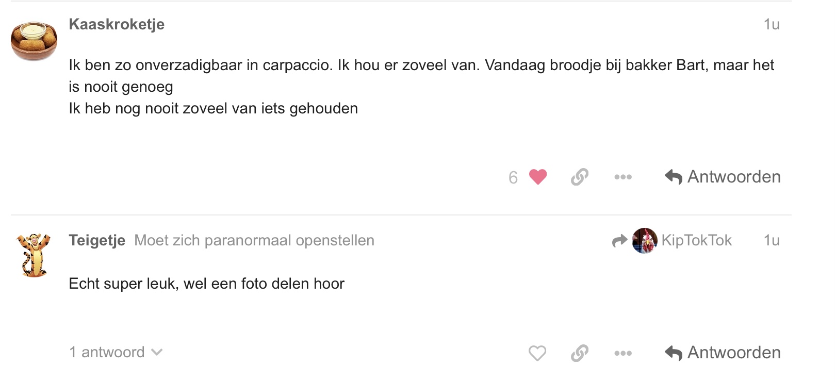Open more actions on Teigetje's post
This screenshot has width=836, height=382.
click(623, 353)
